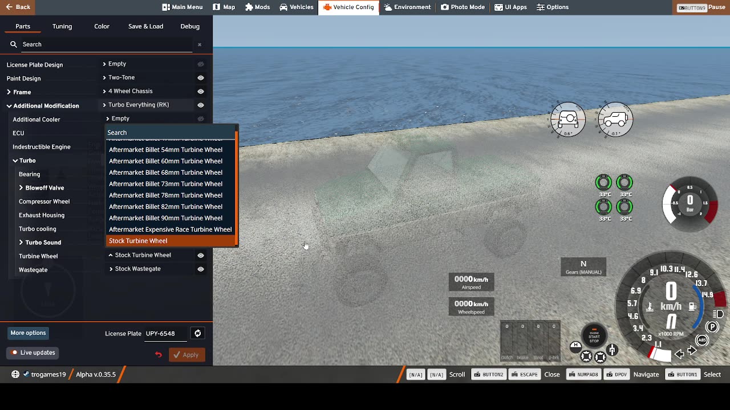
Task: Click the More options button
Action: pos(28,333)
